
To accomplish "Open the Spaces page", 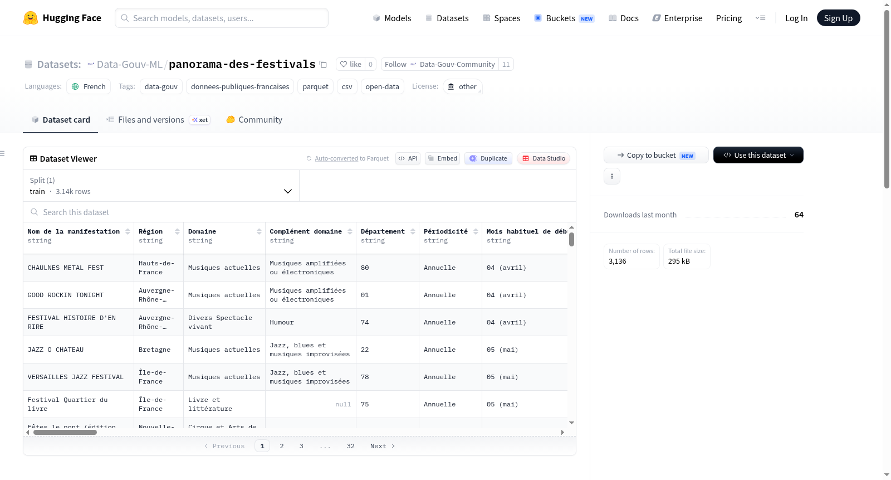I will 501,18.
